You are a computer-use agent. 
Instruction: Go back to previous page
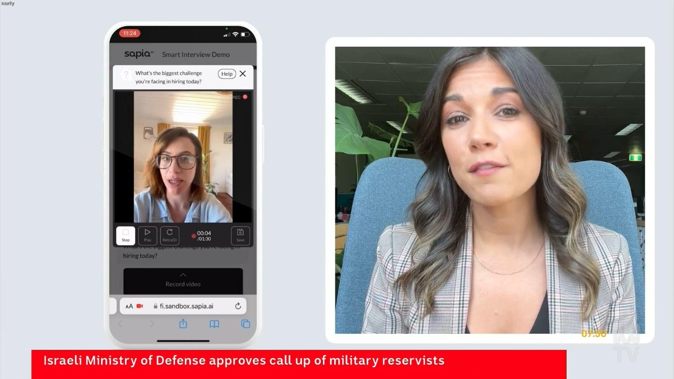click(120, 324)
